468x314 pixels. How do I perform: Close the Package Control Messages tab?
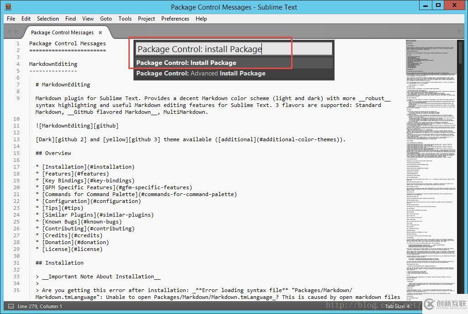point(100,32)
